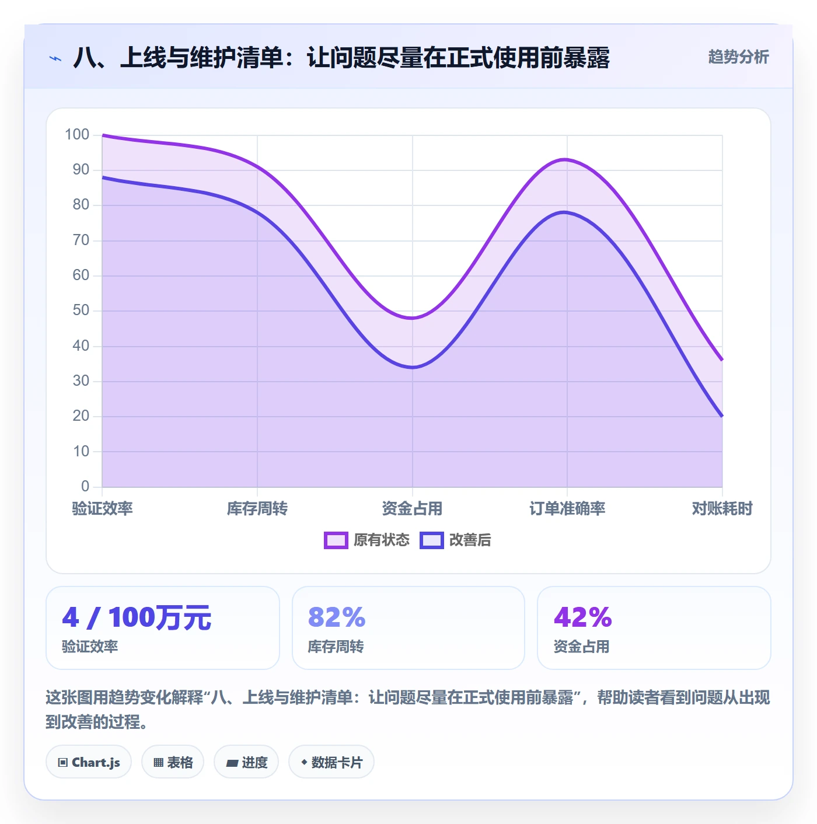Click the Chart.js tag's square icon
This screenshot has height=824, width=817.
(63, 762)
